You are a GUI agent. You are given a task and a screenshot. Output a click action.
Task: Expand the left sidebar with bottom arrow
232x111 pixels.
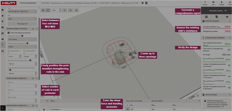click(x=3, y=108)
